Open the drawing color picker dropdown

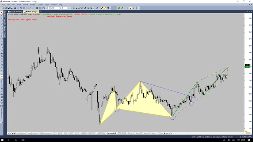(x=99, y=8)
